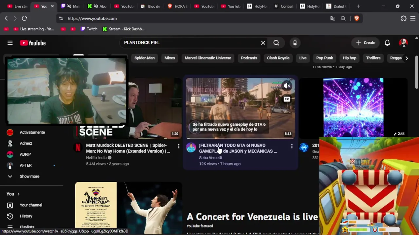This screenshot has width=419, height=235.
Task: Click the A Concert for Venezuela headline
Action: 252,217
